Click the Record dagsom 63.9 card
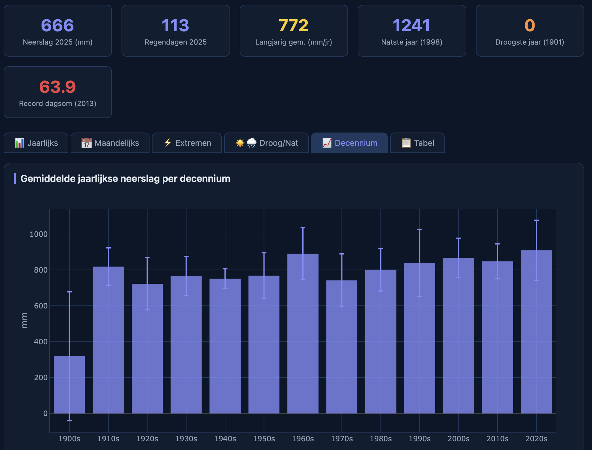Image resolution: width=592 pixels, height=450 pixels. coord(57,92)
